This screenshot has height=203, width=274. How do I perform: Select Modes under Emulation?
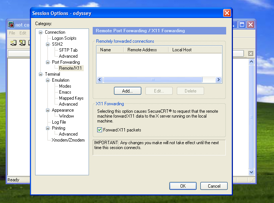[x=65, y=86]
